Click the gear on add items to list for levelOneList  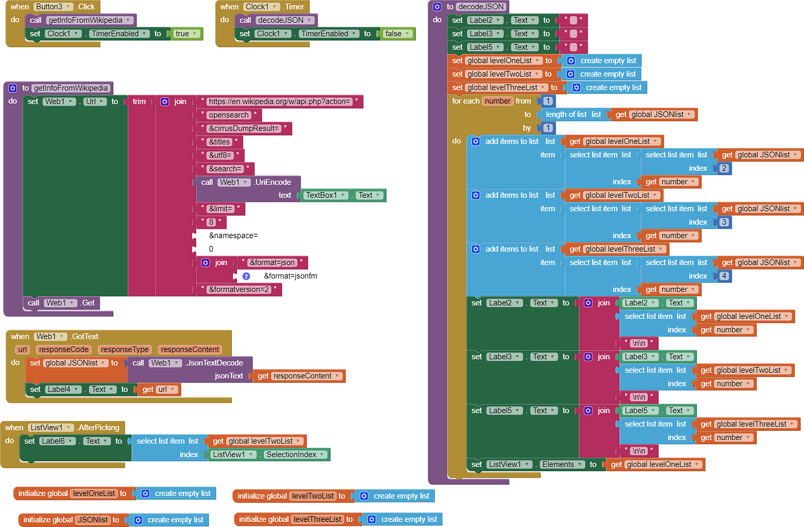tap(476, 141)
